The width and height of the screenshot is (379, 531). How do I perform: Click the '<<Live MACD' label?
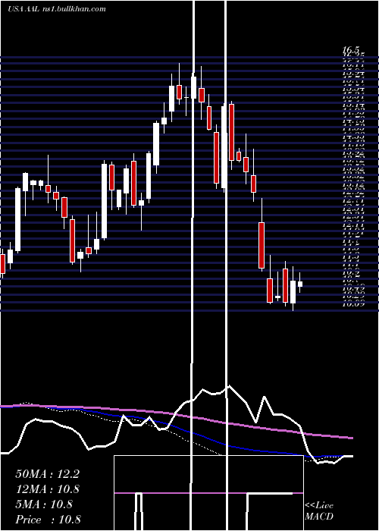[319, 511]
